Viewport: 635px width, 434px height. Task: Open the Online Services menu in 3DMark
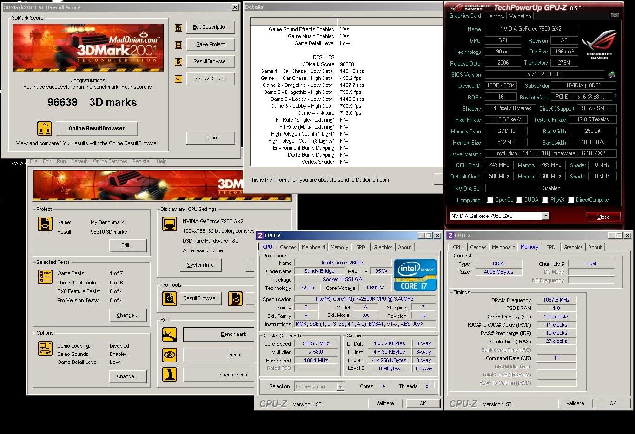click(x=110, y=161)
